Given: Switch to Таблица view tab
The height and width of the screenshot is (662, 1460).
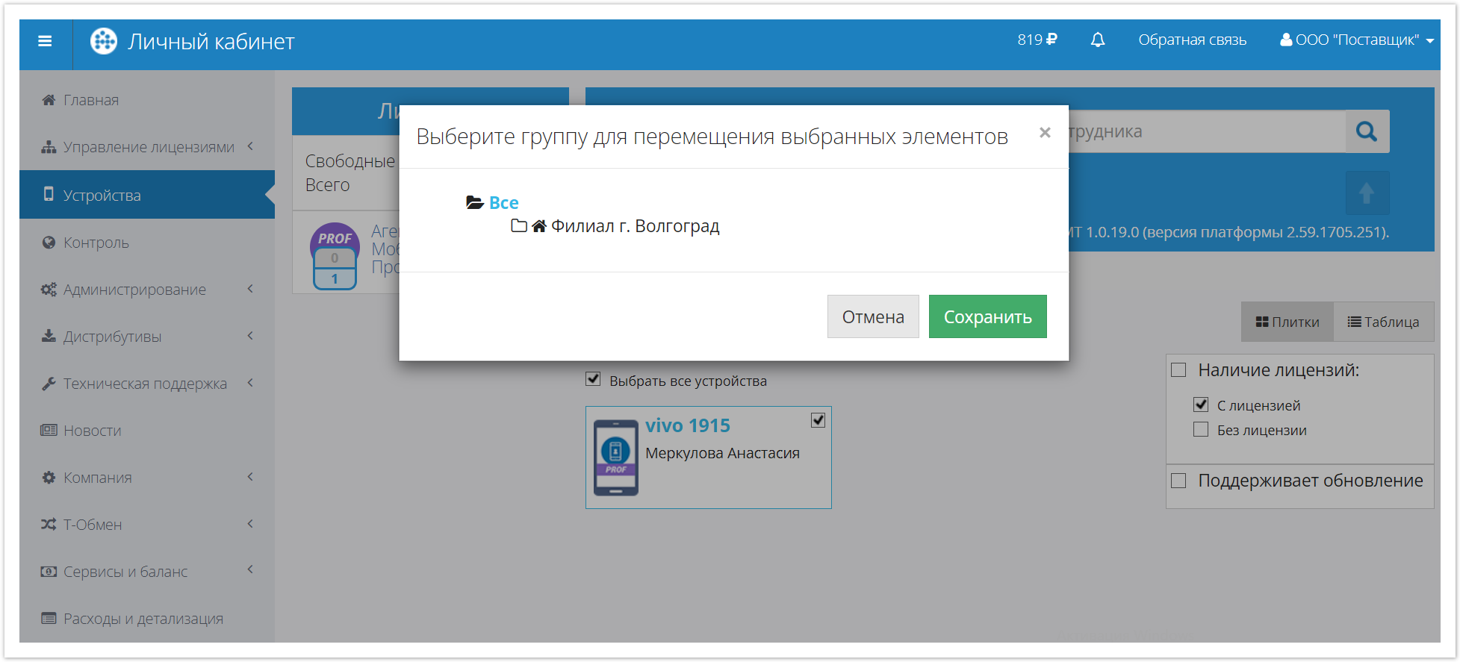Looking at the screenshot, I should 1383,322.
